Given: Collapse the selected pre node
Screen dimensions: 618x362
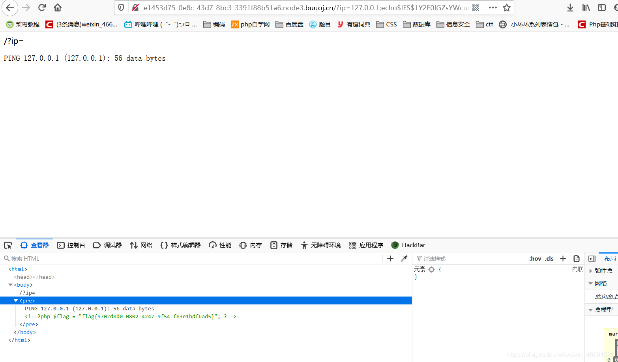Looking at the screenshot, I should pos(16,300).
